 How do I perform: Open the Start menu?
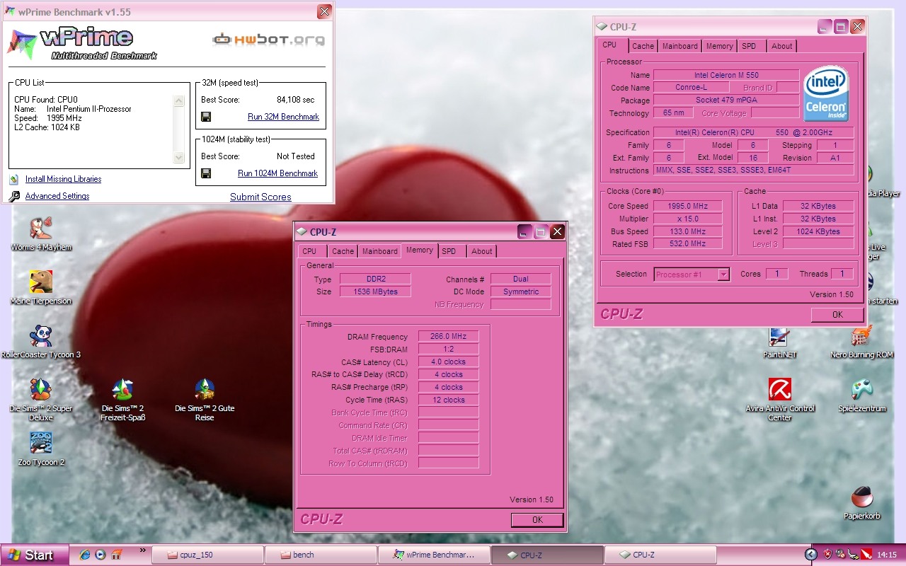[35, 555]
